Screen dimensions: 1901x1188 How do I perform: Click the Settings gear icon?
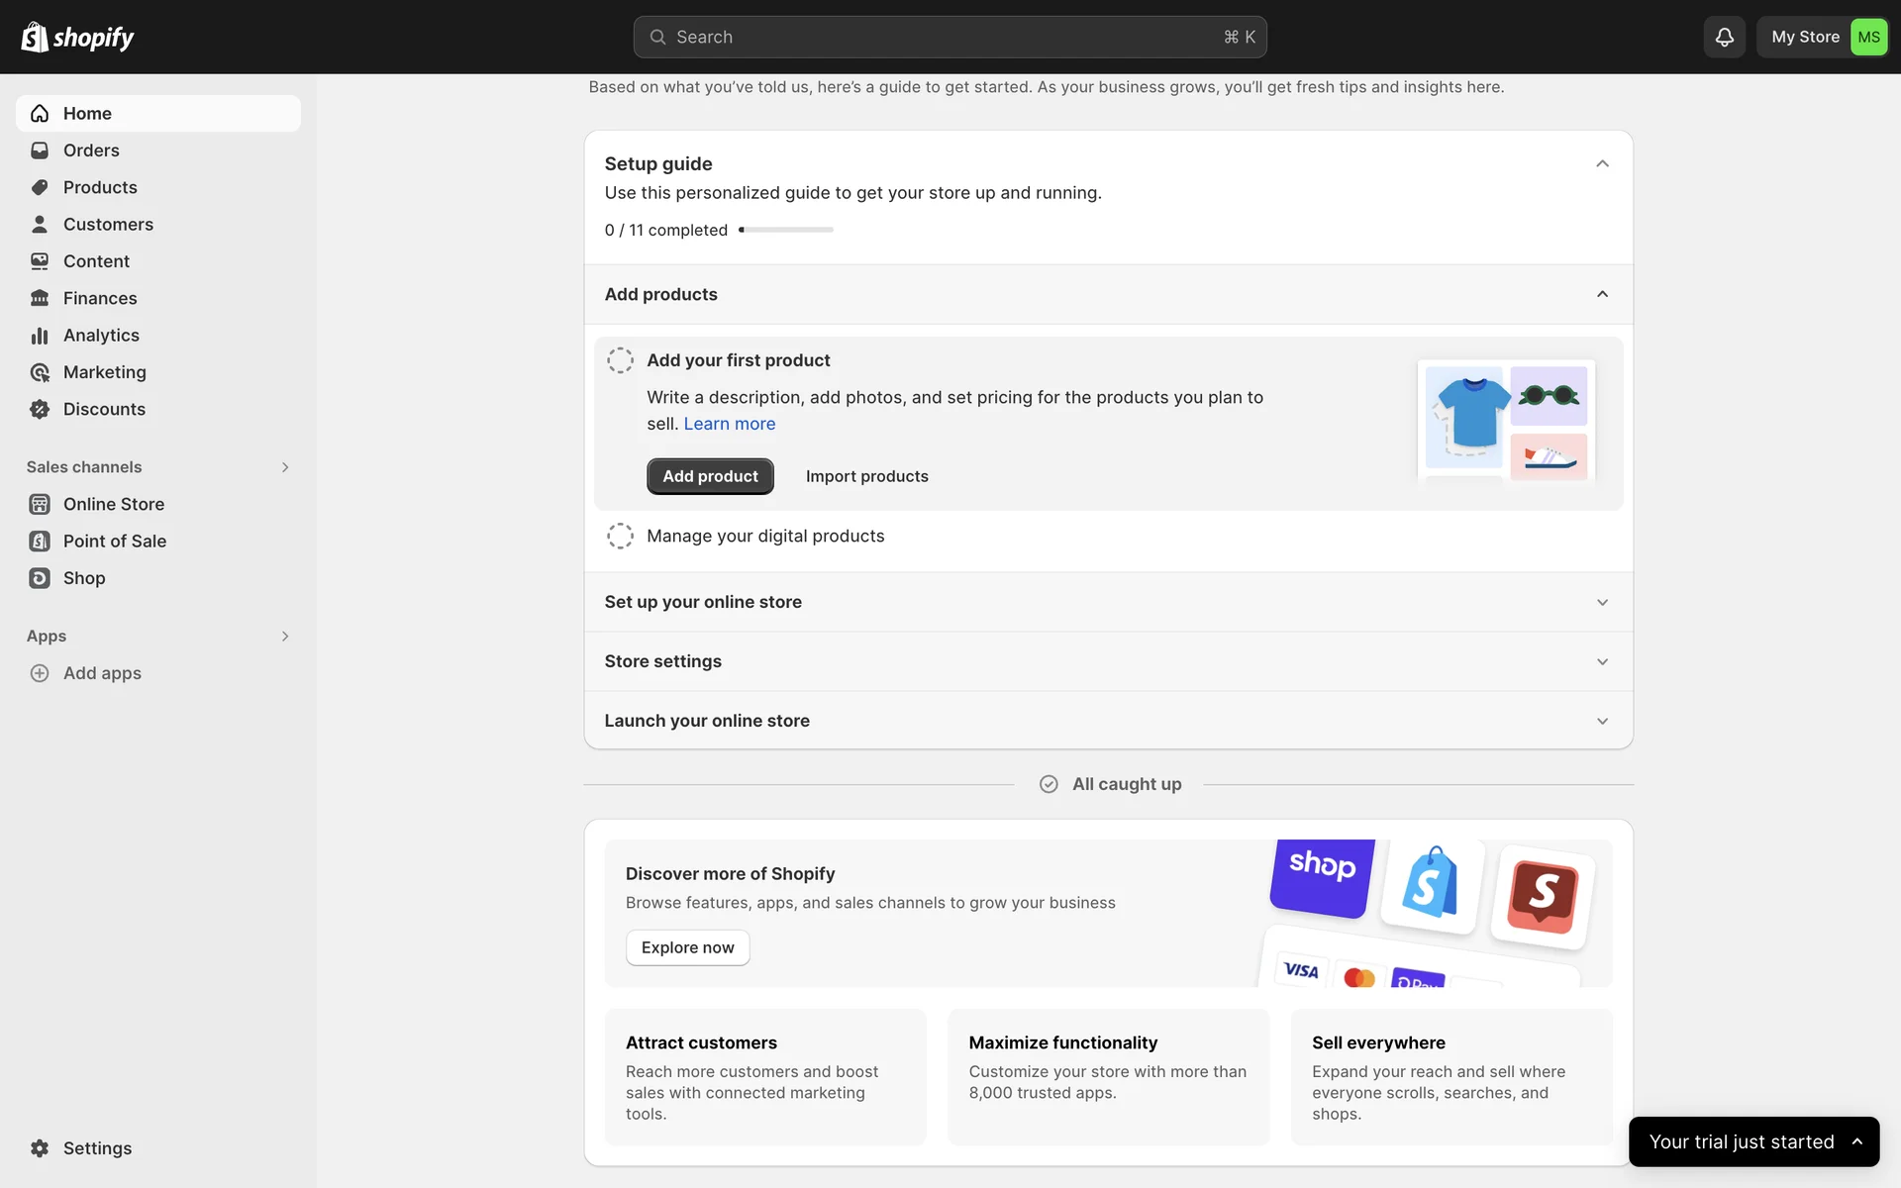click(x=40, y=1148)
